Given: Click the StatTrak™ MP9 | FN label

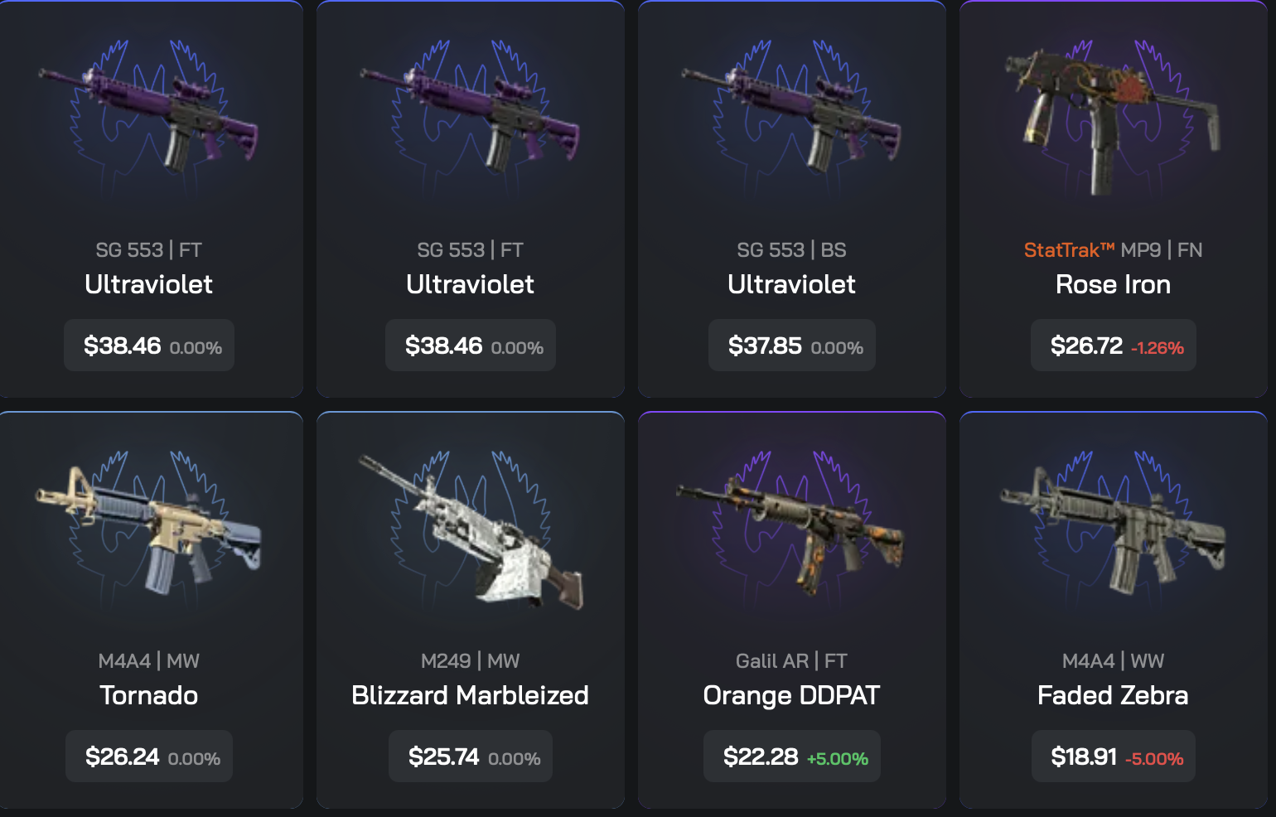Looking at the screenshot, I should (1113, 249).
